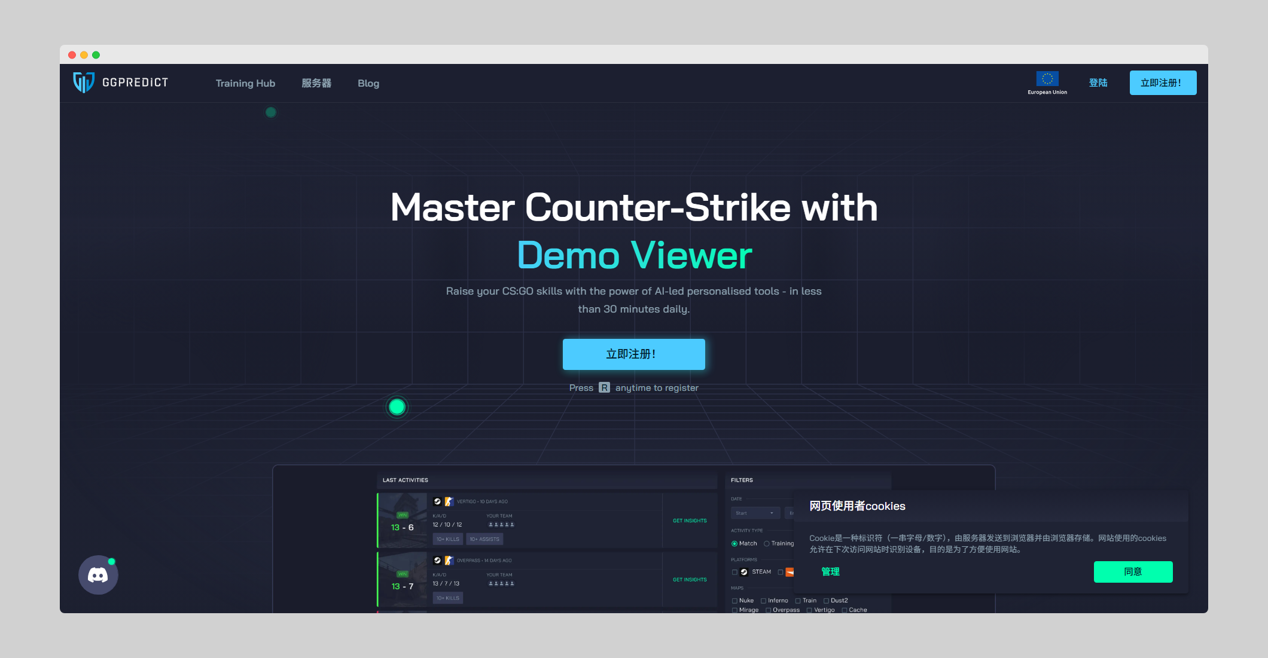Open the Blog navigation link
Viewport: 1268px width, 658px height.
[368, 83]
